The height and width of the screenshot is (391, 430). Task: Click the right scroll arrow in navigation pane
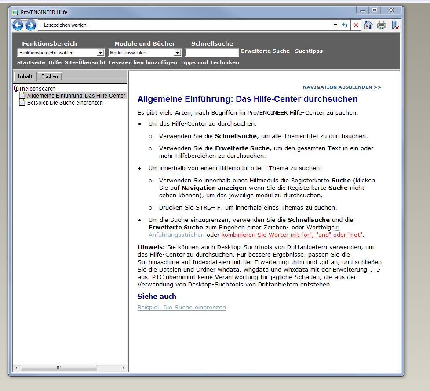coord(123,368)
